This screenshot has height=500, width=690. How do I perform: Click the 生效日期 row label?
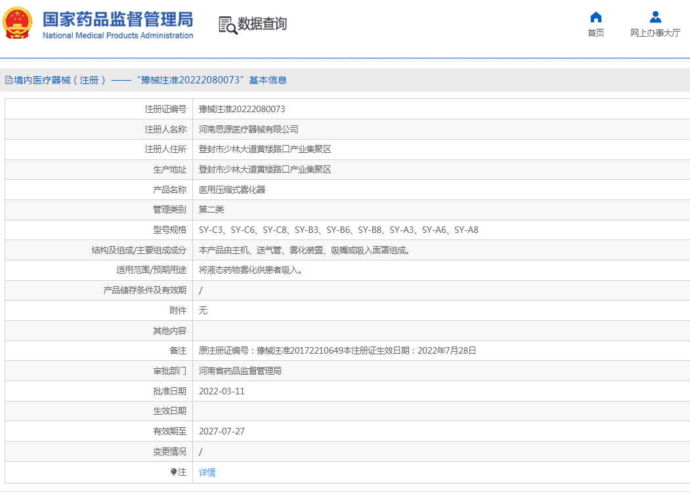[170, 411]
